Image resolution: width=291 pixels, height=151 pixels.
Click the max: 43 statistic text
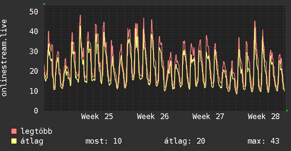(x=263, y=141)
